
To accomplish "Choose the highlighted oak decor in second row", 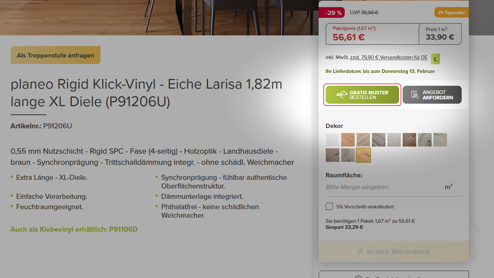I will click(x=363, y=155).
